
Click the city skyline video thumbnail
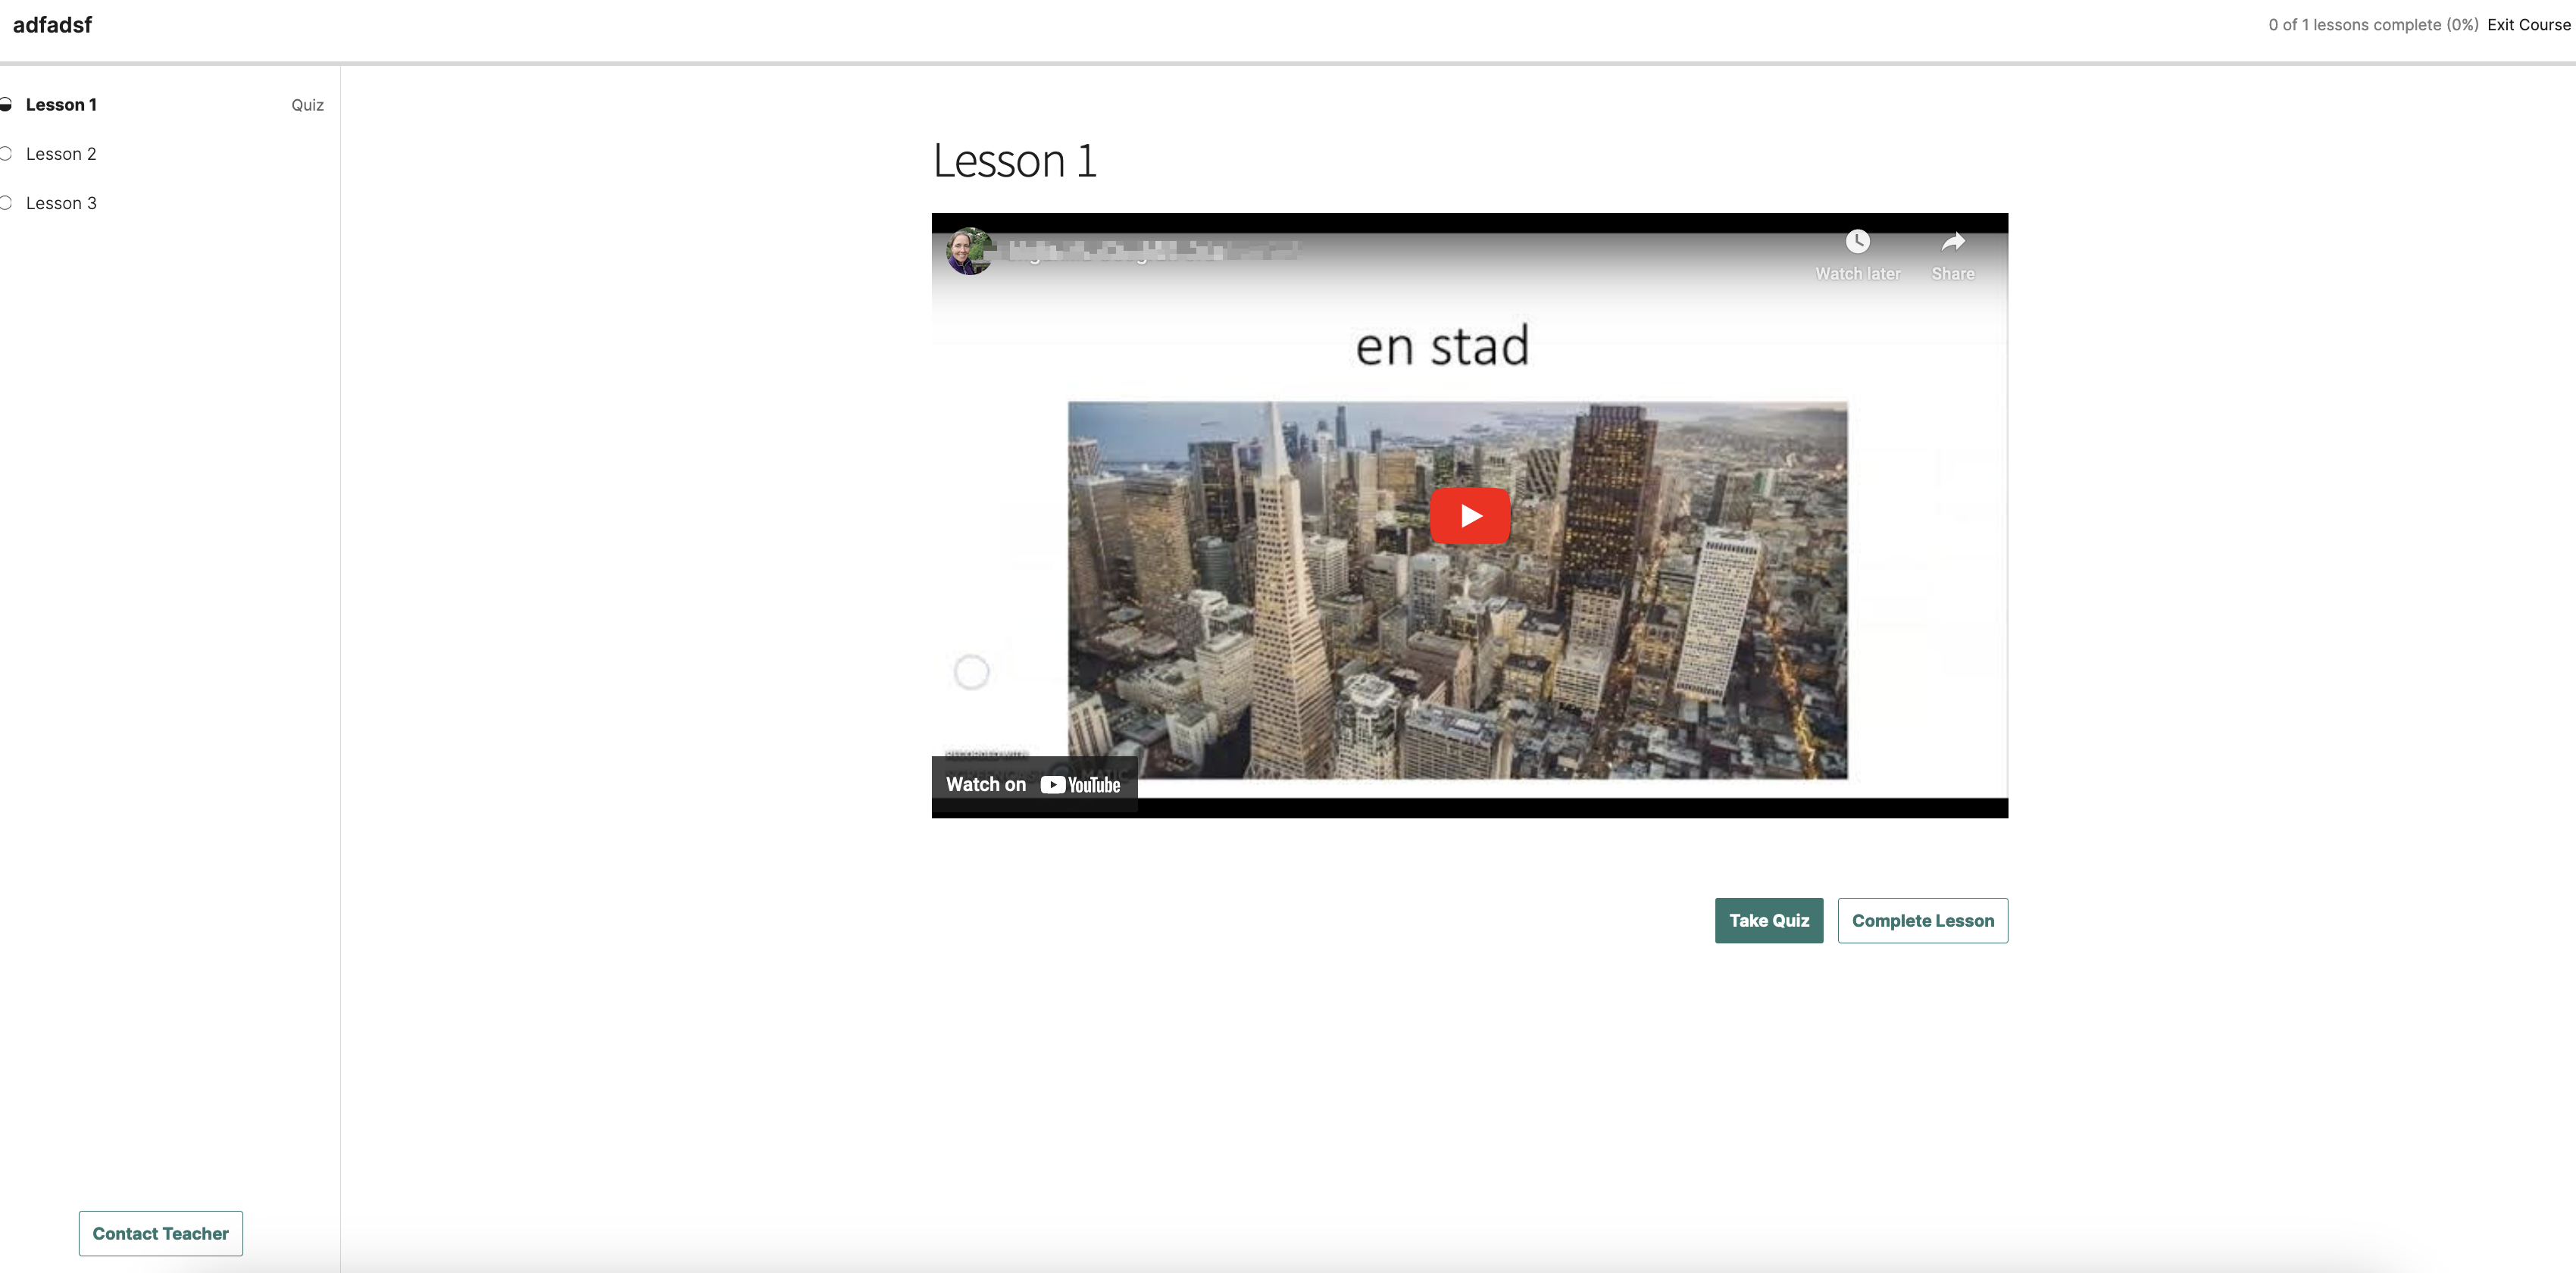click(x=1457, y=590)
